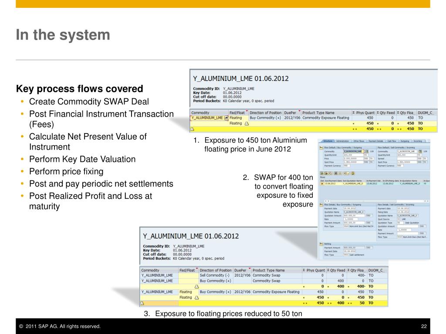Click Spot Price field in Buy Commodity defaults
This screenshot has height=334, width=446.
pos(354,162)
